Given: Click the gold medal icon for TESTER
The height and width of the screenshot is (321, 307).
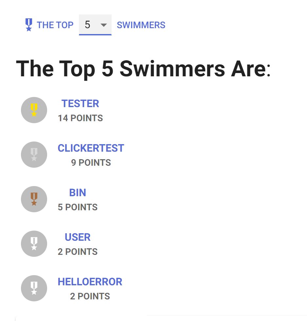Looking at the screenshot, I should [34, 110].
